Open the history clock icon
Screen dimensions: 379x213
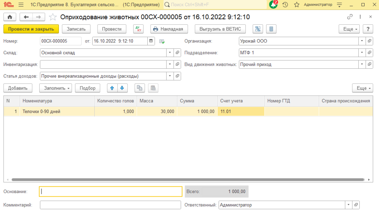285,5
